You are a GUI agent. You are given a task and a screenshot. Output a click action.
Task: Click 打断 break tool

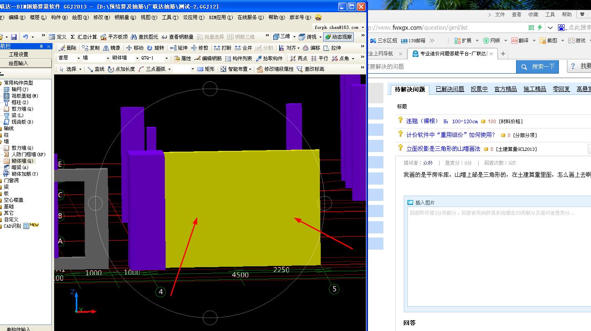[223, 48]
